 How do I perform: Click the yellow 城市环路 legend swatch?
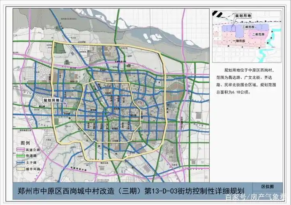point(21,169)
